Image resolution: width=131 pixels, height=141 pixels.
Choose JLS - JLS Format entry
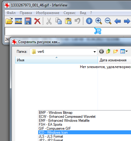click(x=84, y=136)
